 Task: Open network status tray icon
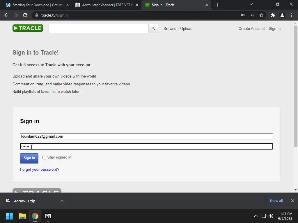pos(264,216)
